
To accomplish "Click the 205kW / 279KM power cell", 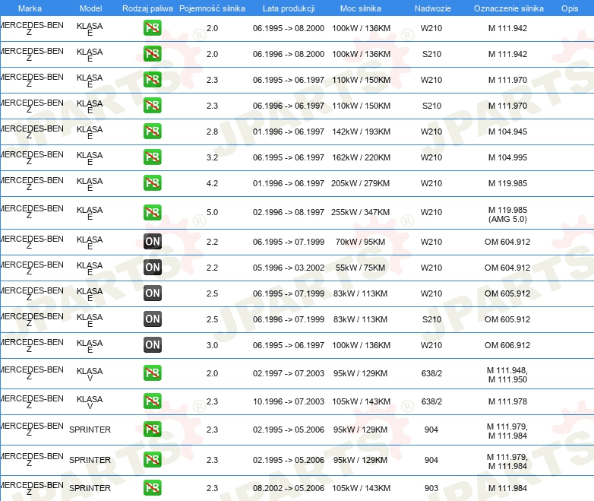I will (360, 184).
